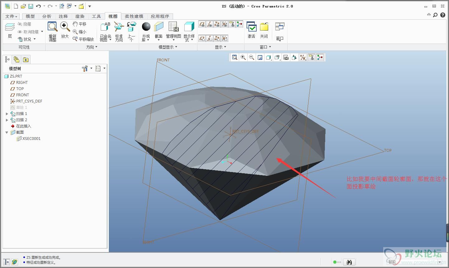Toggle axis display in ribbon Display group

pyautogui.click(x=210, y=24)
